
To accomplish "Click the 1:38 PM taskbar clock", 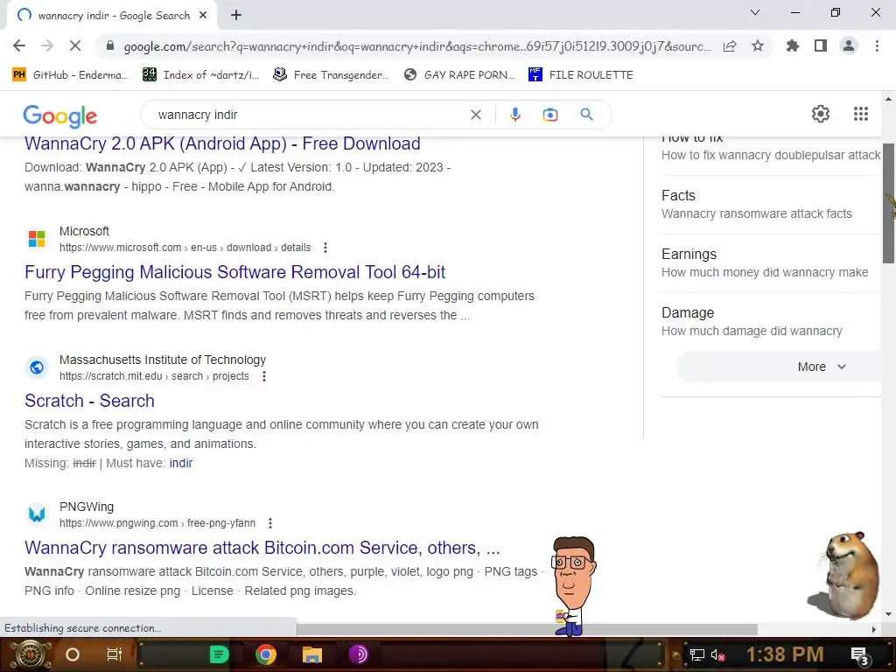I will coord(785,654).
